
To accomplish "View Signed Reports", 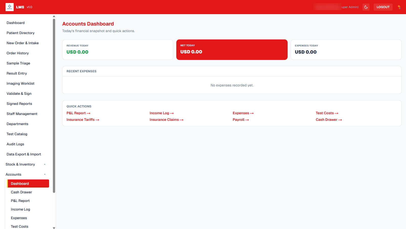I will click(x=19, y=104).
